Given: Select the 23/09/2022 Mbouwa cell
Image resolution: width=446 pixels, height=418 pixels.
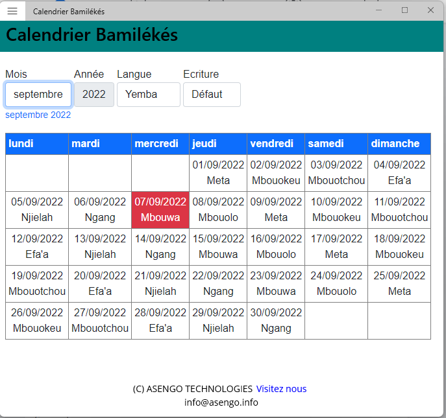Looking at the screenshot, I should (x=276, y=284).
